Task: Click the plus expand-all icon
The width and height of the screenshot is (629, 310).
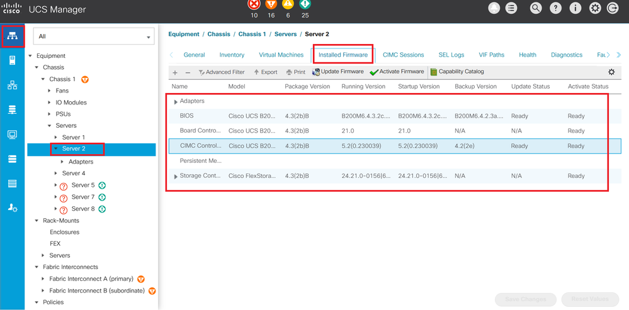Action: pyautogui.click(x=175, y=72)
